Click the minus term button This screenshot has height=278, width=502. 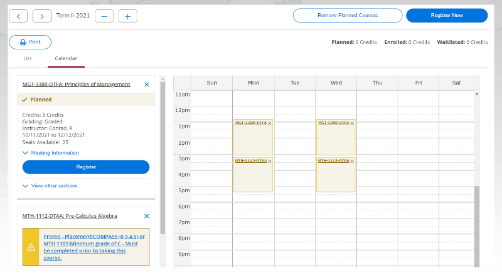(104, 16)
